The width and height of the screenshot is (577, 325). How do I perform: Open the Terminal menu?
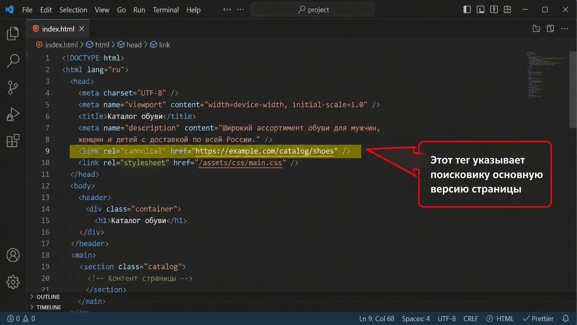[166, 10]
